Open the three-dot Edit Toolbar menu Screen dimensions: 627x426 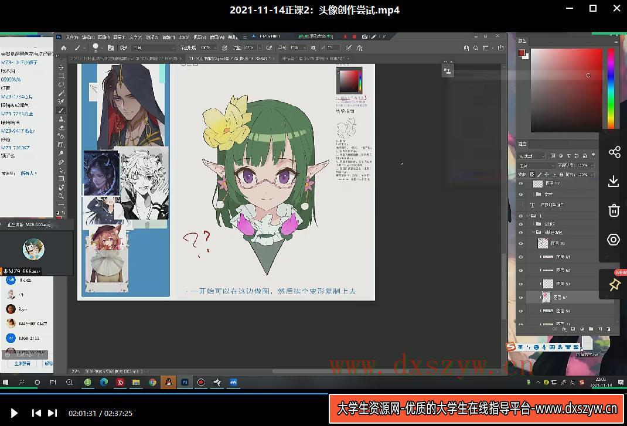tap(61, 204)
